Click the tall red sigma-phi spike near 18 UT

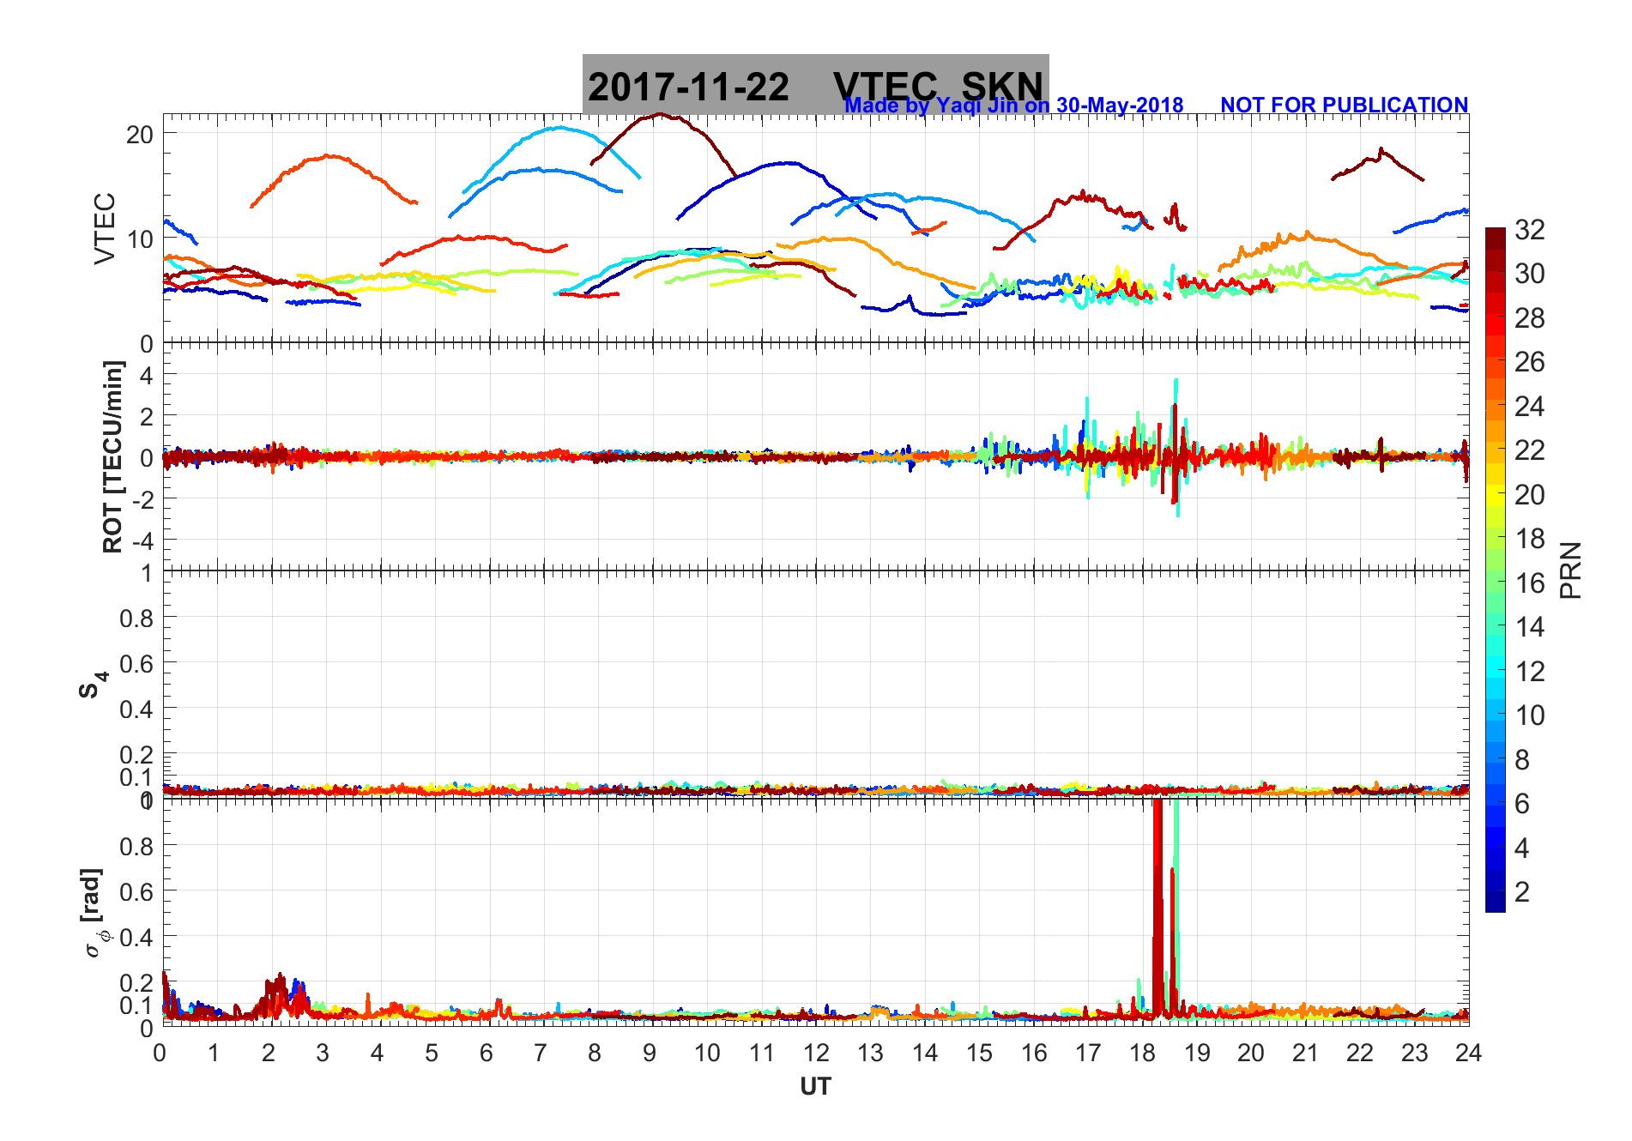coord(1158,908)
